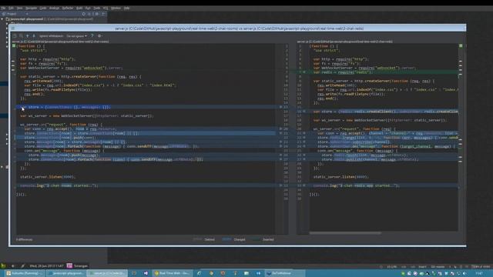Click the taskbar clock
This screenshot has width=493, height=277.
pyautogui.click(x=479, y=274)
